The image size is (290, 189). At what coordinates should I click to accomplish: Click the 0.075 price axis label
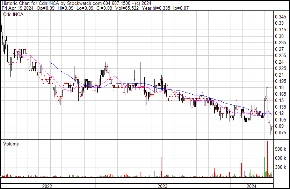(x=281, y=133)
